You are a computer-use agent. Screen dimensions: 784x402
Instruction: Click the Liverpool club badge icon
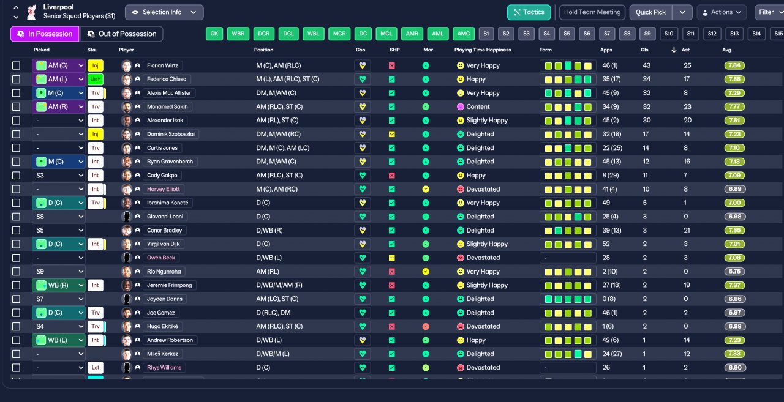pyautogui.click(x=31, y=12)
